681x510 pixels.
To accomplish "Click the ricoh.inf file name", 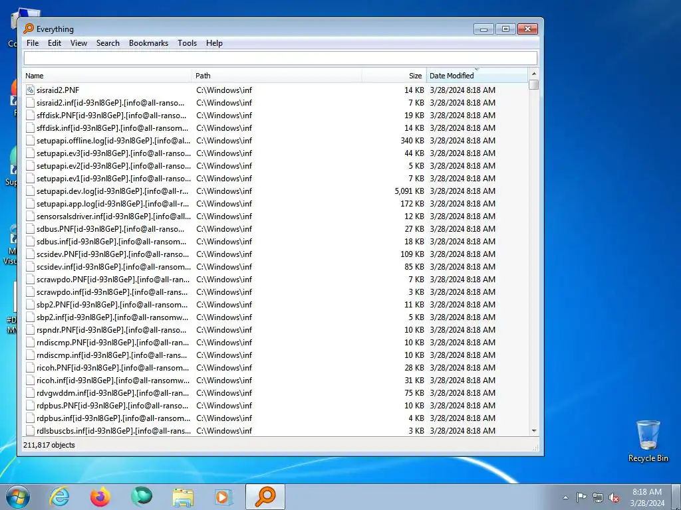I will 113,381.
